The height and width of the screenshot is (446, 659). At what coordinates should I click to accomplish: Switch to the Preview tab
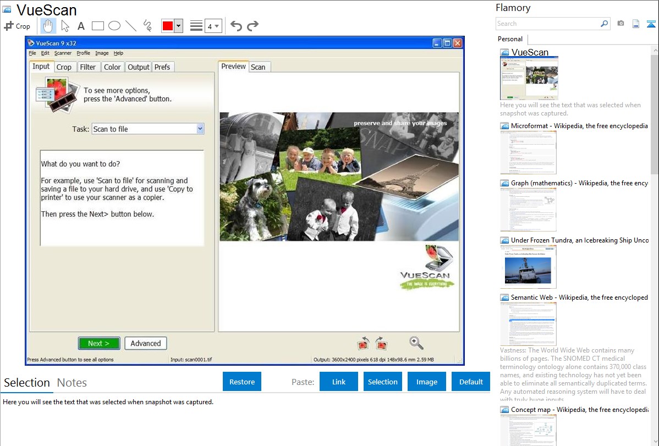tap(233, 67)
